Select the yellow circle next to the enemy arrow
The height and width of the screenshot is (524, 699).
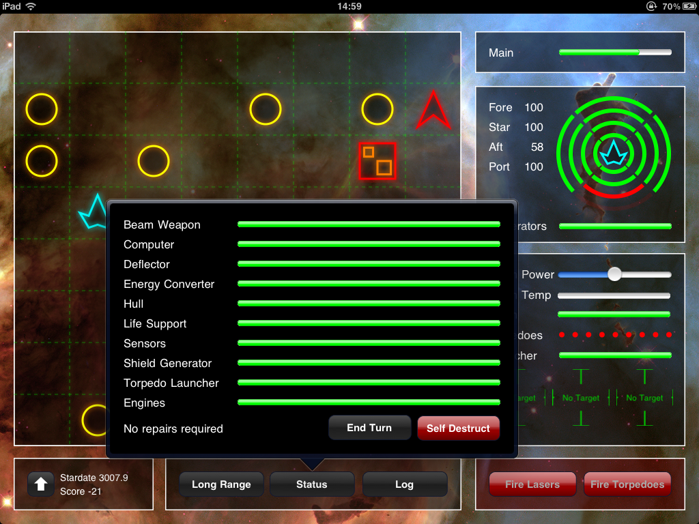[377, 109]
